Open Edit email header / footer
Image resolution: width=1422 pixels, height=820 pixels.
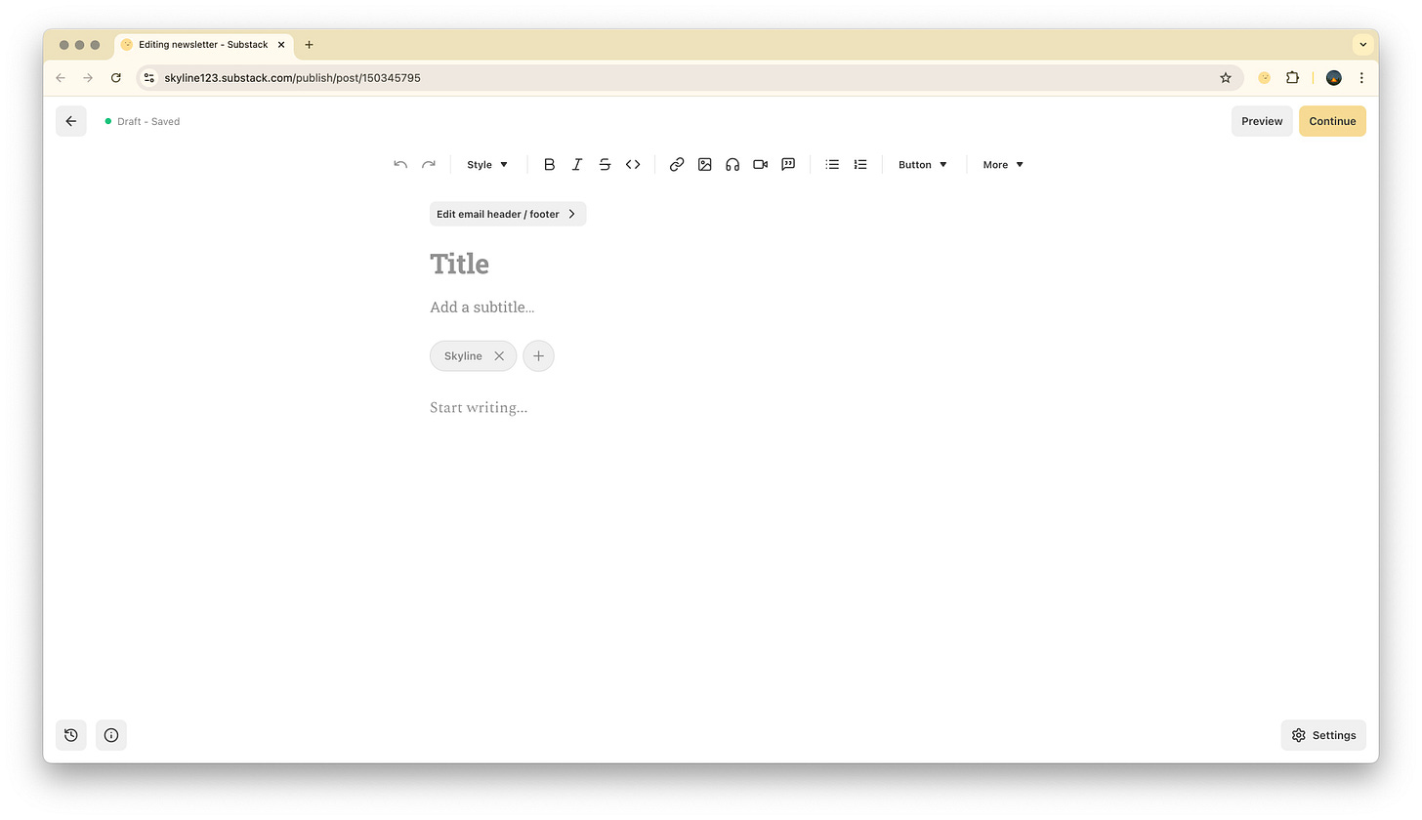(x=508, y=214)
